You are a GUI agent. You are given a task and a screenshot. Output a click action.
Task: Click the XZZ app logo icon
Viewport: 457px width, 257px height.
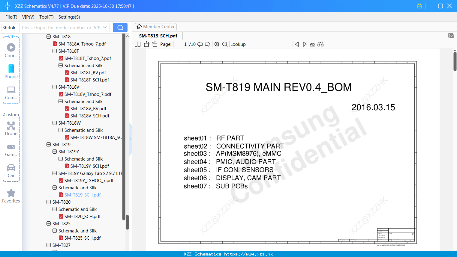(7, 6)
